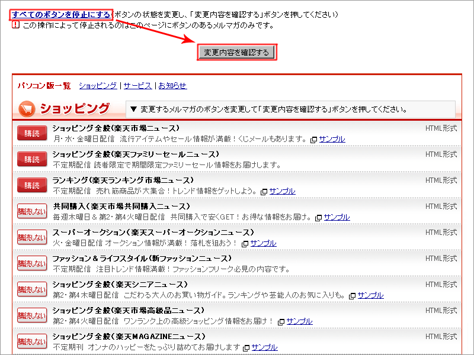474x355 pixels.
Task: Toggle 購読しない button for 新ファッションニュース
Action: [x=32, y=263]
